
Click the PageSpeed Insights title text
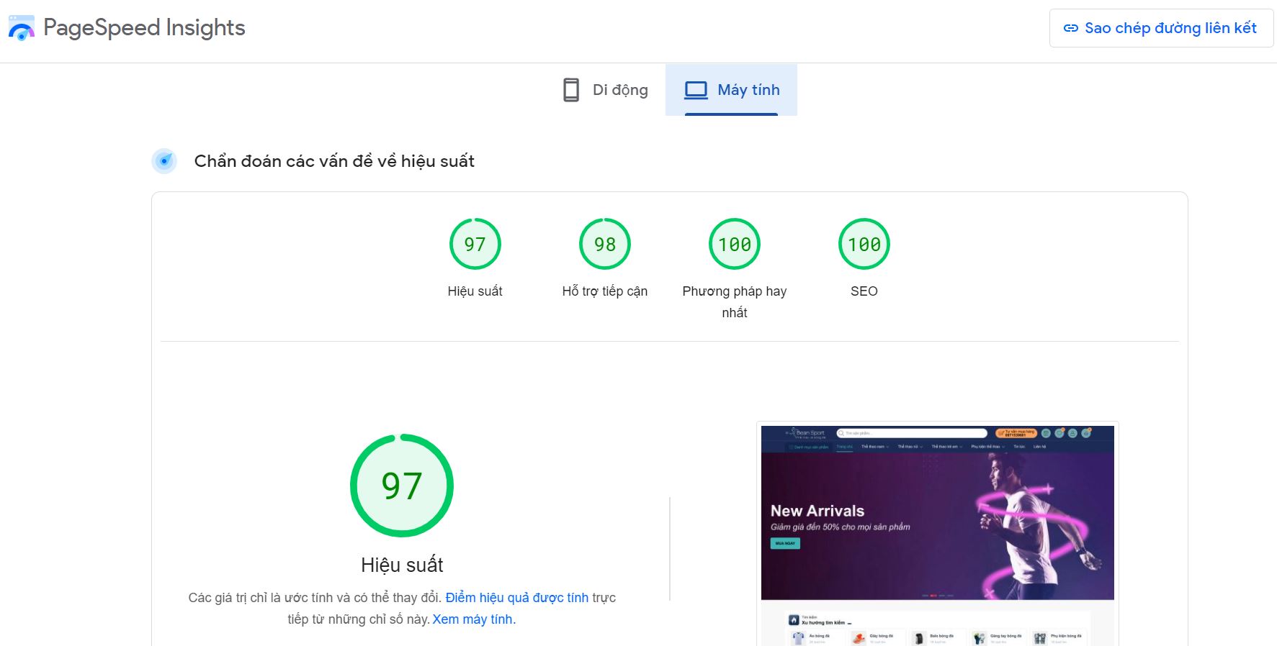144,28
